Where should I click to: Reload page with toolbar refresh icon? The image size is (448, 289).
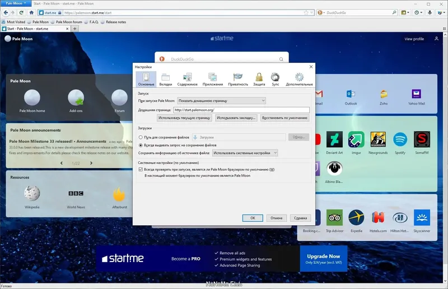pyautogui.click(x=21, y=12)
